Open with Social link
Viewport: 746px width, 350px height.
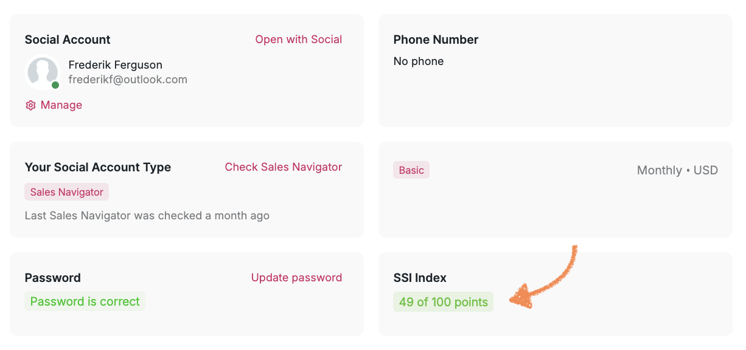[299, 39]
